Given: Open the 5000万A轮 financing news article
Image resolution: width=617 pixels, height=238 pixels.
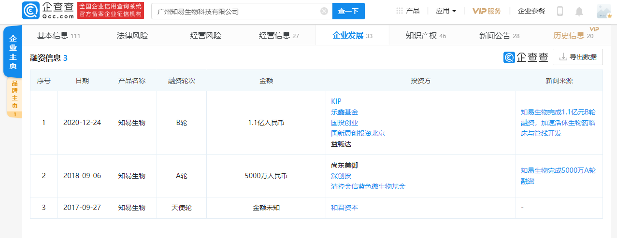Looking at the screenshot, I should click(558, 176).
